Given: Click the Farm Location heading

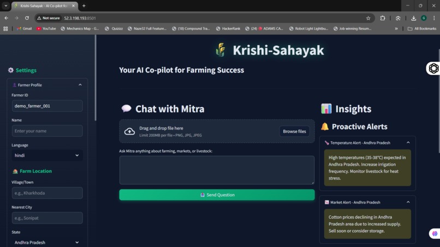Looking at the screenshot, I should [35, 171].
